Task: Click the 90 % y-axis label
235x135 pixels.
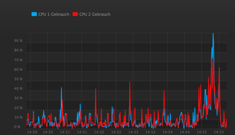Action: [18, 41]
